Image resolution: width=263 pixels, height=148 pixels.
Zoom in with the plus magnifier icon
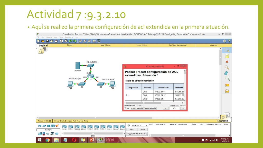pos(80,41)
